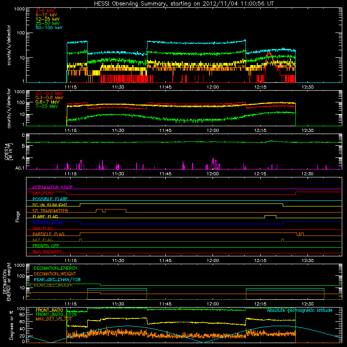The image size is (347, 347).
Task: Click the HESSI Observing Summary title text
Action: pos(183,4)
